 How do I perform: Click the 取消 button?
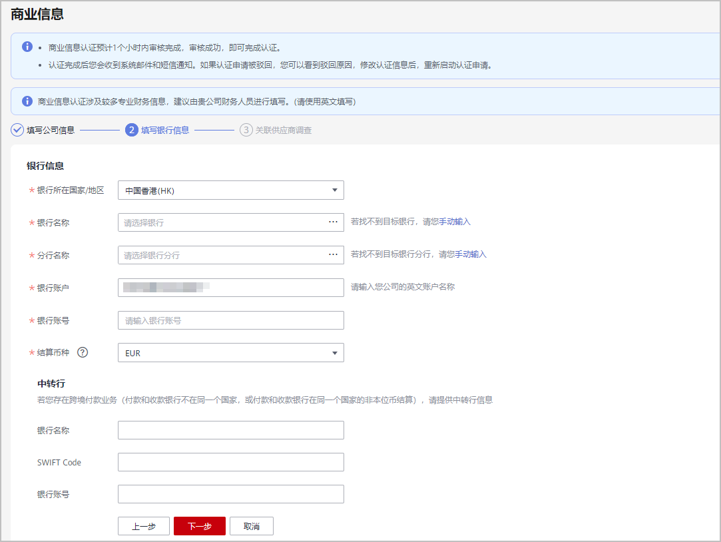pyautogui.click(x=252, y=527)
